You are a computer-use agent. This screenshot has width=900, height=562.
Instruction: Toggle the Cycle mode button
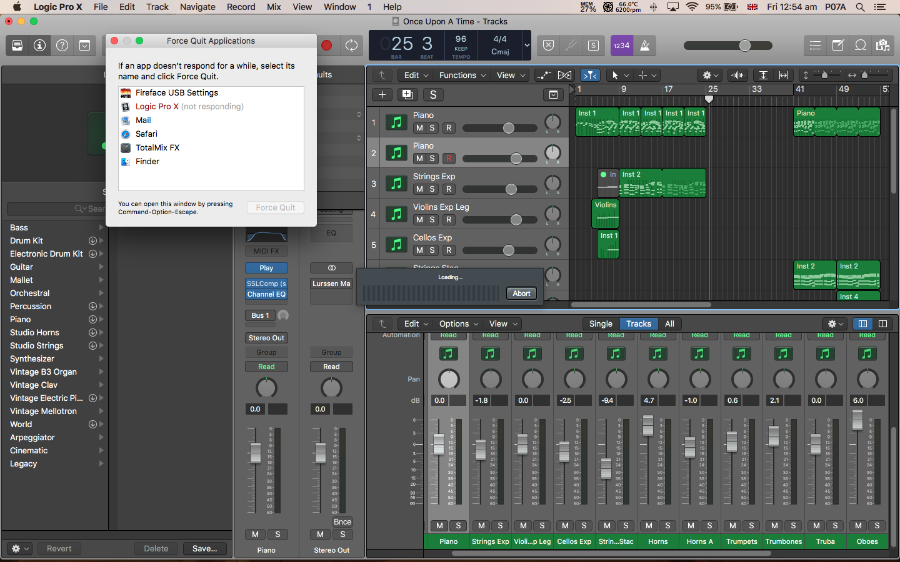point(351,46)
